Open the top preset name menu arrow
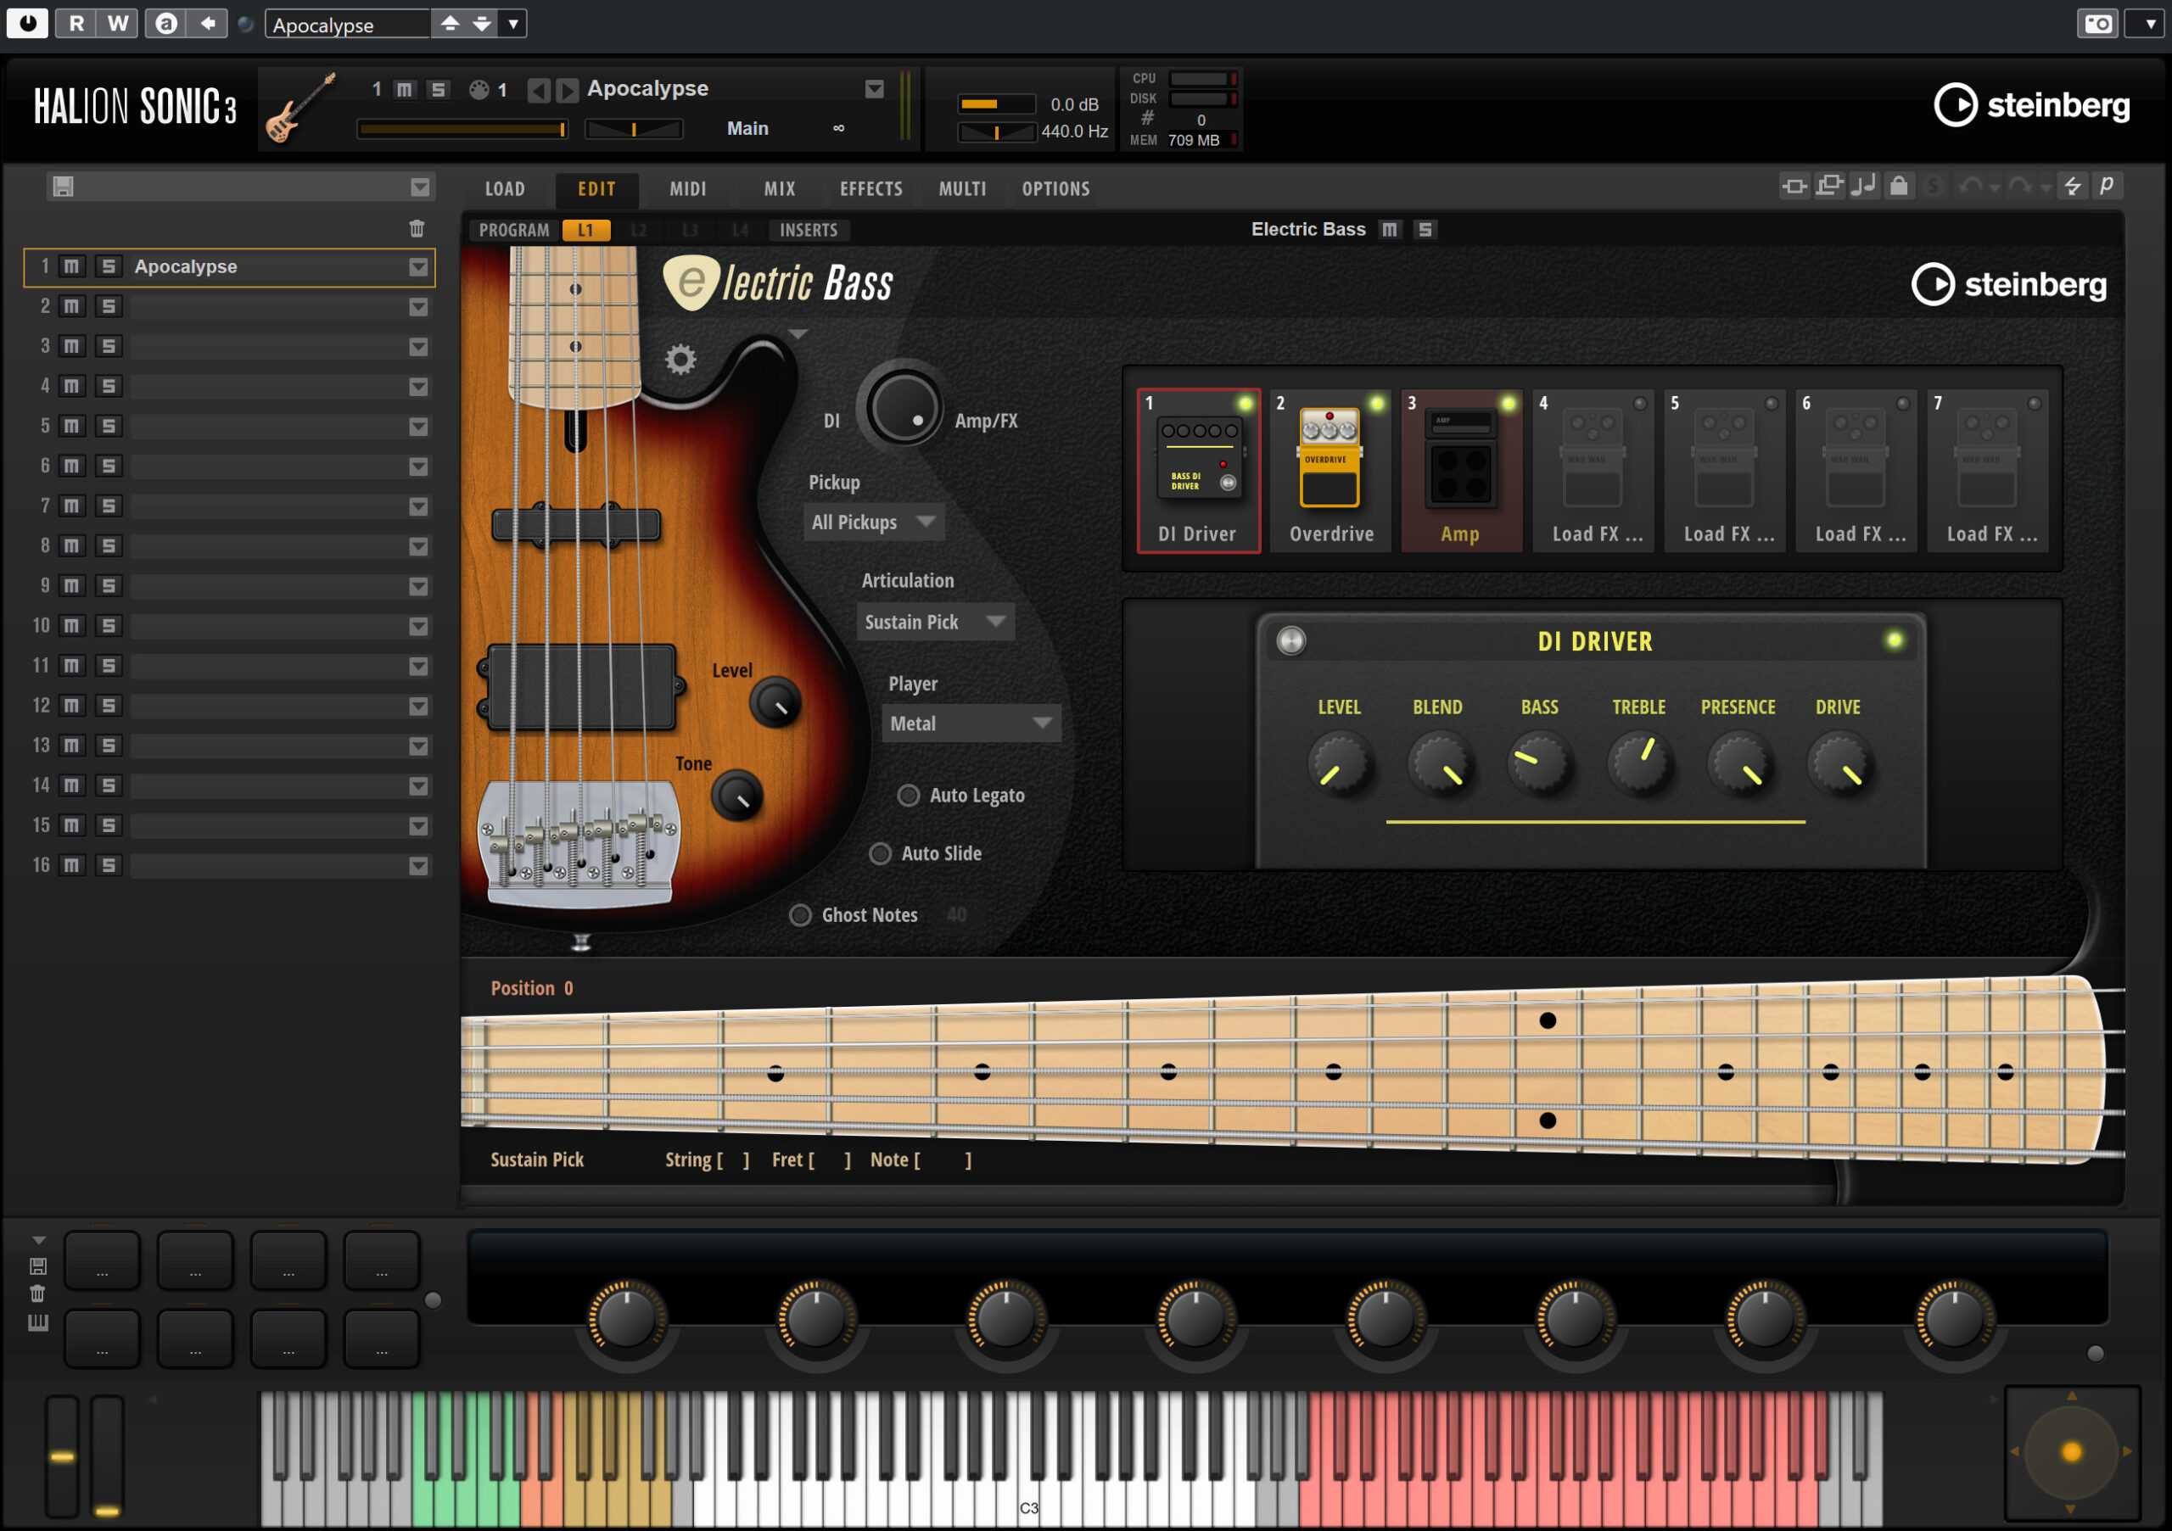The height and width of the screenshot is (1531, 2172). [x=512, y=24]
